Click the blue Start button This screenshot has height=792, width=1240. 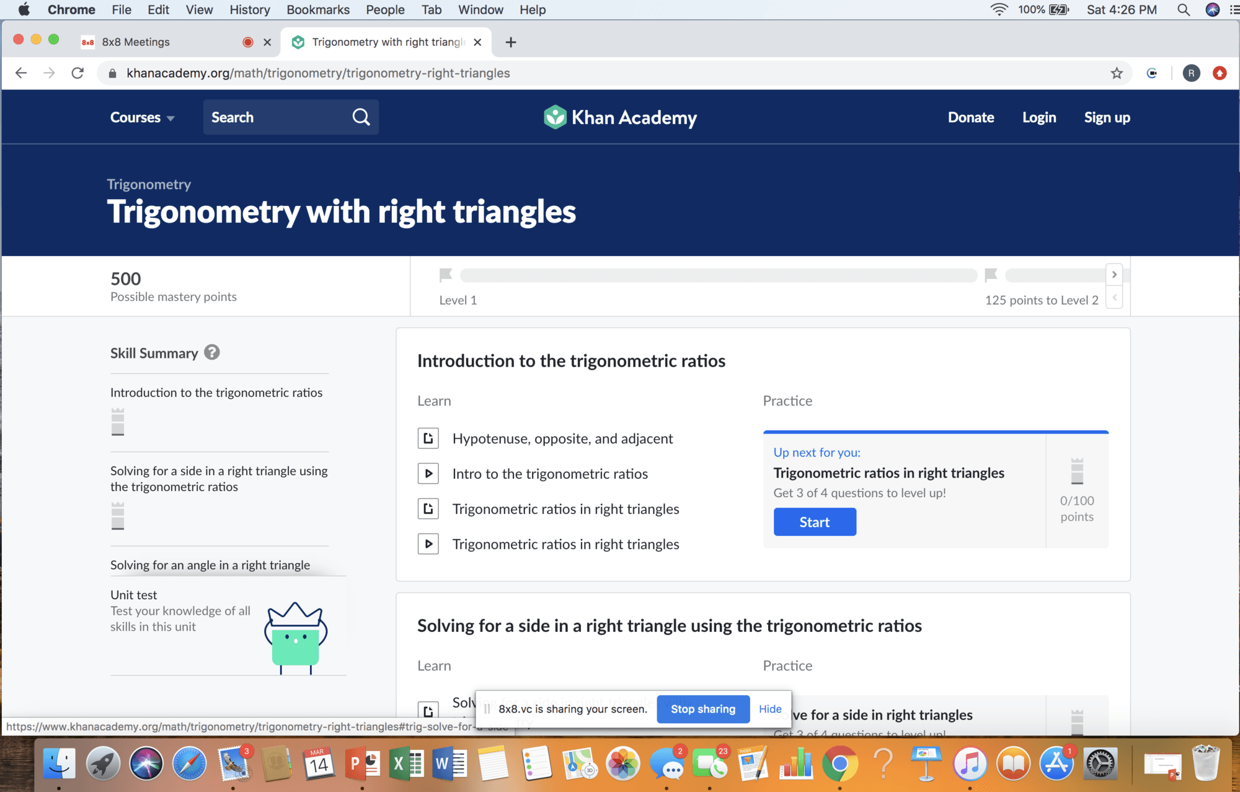click(815, 522)
